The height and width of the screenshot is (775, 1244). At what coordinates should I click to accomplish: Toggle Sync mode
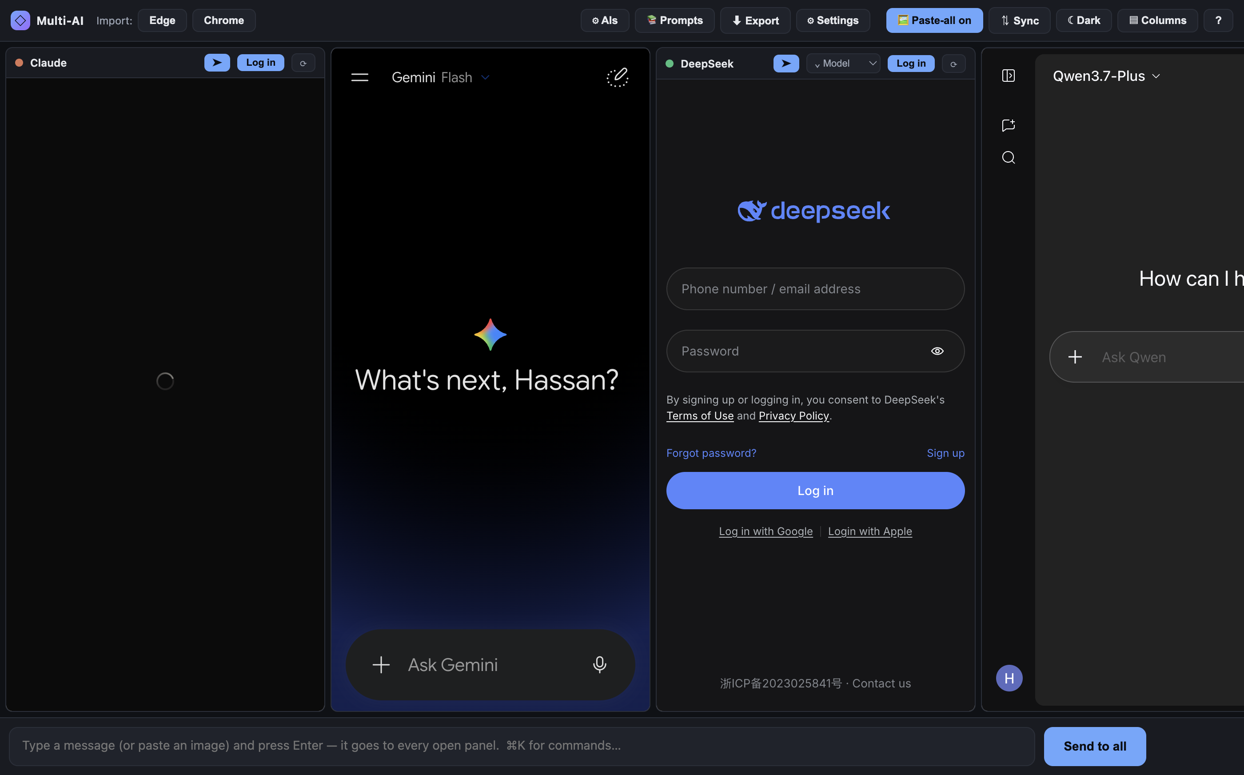coord(1019,20)
